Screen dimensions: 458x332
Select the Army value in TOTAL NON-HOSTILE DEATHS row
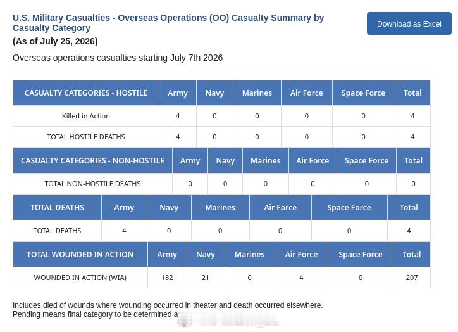tap(190, 184)
